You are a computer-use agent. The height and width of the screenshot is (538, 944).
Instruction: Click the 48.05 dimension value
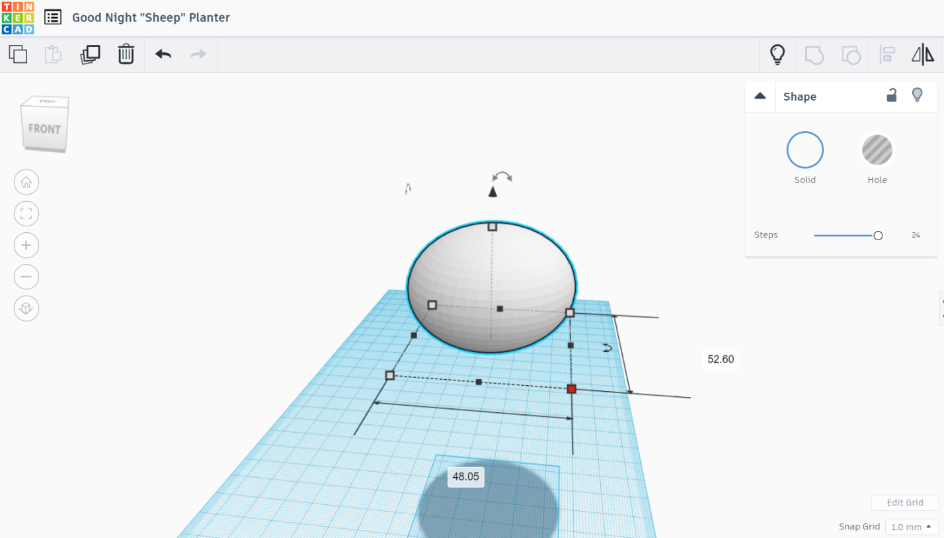pyautogui.click(x=466, y=477)
